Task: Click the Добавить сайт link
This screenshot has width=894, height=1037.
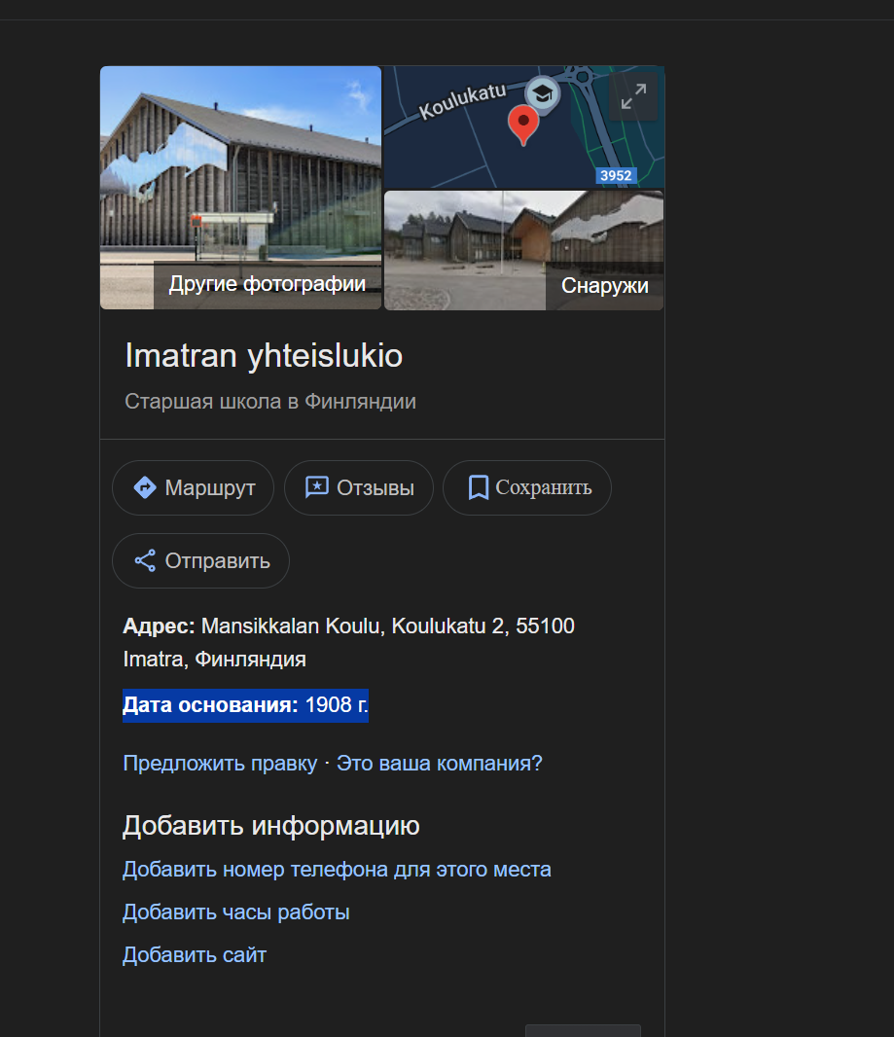Action: click(195, 955)
